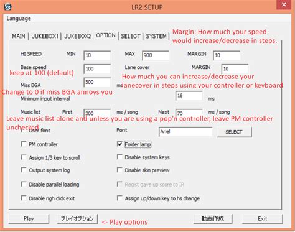Viewport: 295px width, 232px height.
Task: Click the Minimum input interval label
Action: click(x=45, y=99)
